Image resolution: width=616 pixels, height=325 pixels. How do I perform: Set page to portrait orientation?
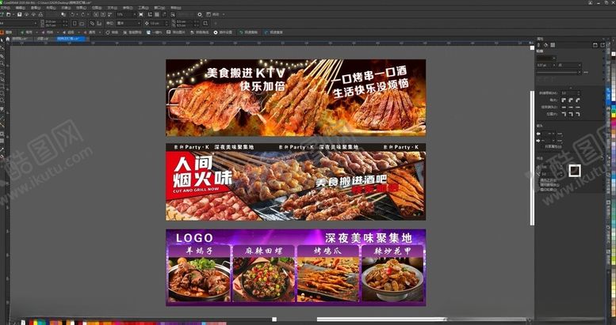75,24
